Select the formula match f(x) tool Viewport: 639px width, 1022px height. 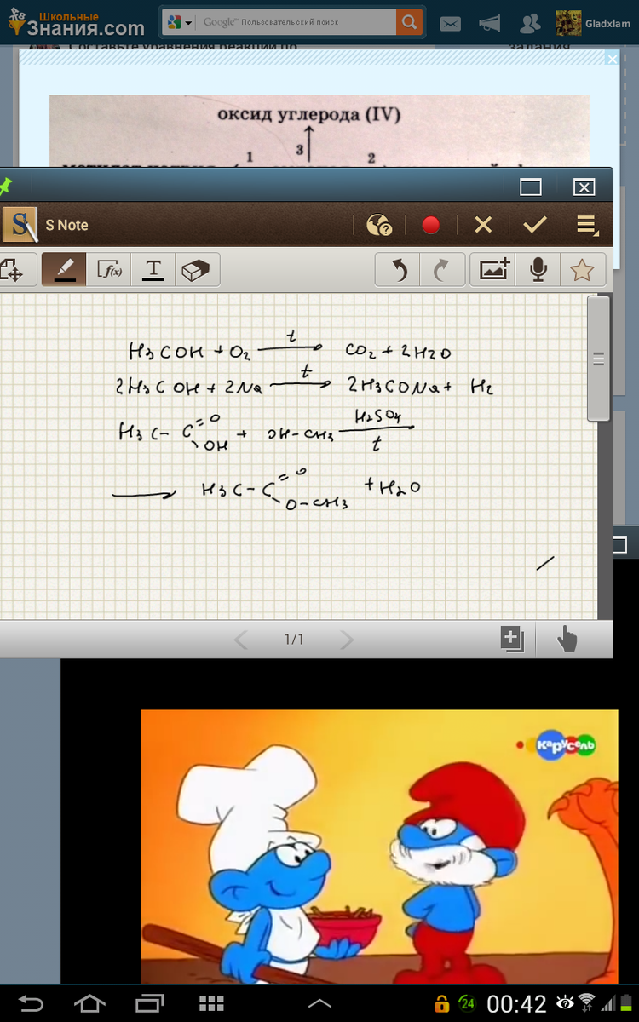tap(109, 270)
